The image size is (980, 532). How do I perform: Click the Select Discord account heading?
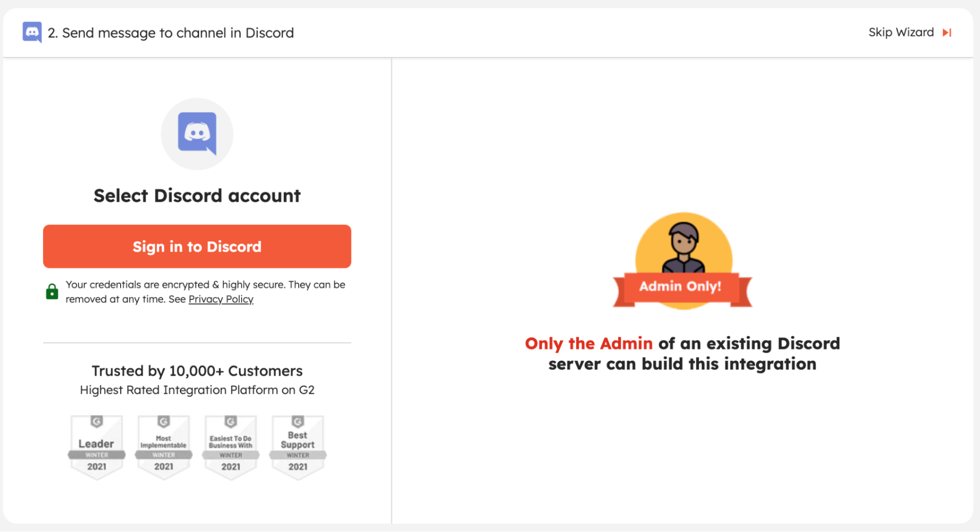(197, 195)
